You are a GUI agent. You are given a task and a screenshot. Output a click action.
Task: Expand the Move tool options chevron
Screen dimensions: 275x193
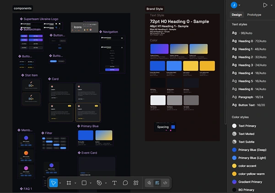pyautogui.click(x=61, y=183)
